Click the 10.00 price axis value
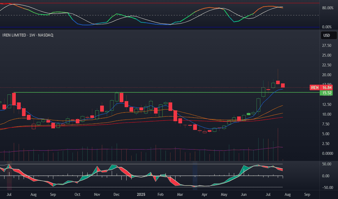Viewport: 338px width, 199px height. tap(326, 114)
